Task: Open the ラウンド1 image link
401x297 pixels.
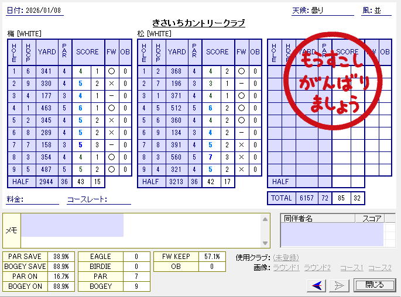Action: coord(286,268)
